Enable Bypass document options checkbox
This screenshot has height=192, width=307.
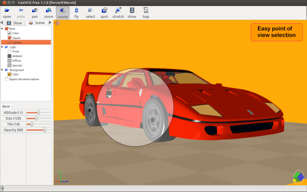(x=7, y=79)
